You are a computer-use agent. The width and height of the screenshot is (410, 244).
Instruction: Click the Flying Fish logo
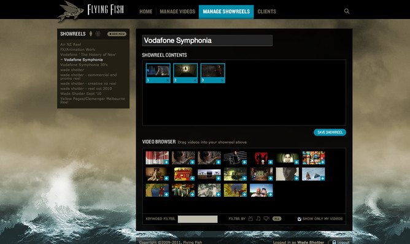pos(91,11)
